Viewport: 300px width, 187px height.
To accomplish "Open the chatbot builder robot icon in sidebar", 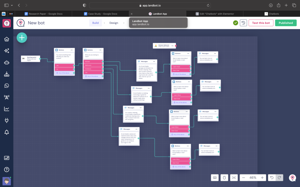I will pos(6,62).
